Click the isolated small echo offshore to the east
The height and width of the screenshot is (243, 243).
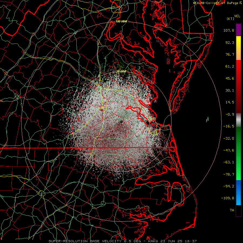pyautogui.click(x=208, y=119)
